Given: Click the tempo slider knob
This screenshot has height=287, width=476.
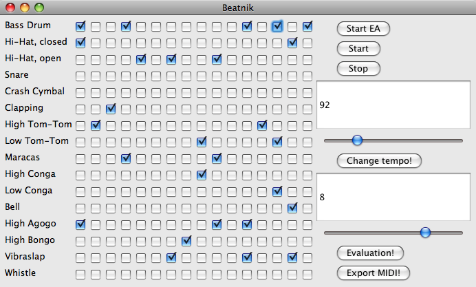Looking at the screenshot, I should pyautogui.click(x=357, y=140).
